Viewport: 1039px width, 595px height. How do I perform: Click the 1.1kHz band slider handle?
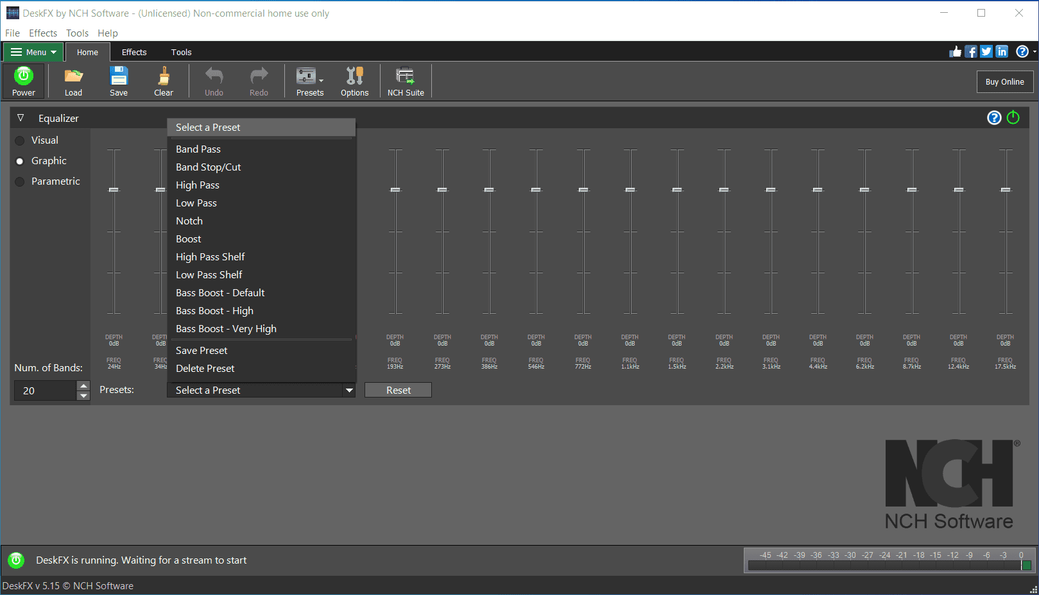(x=630, y=190)
